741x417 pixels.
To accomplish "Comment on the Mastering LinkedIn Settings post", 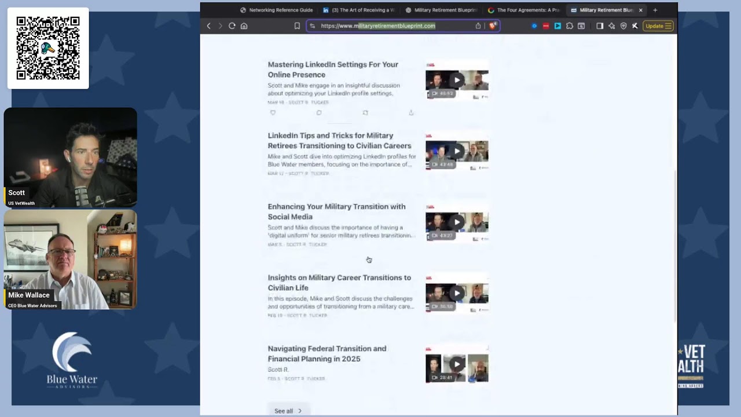I will coord(319,113).
